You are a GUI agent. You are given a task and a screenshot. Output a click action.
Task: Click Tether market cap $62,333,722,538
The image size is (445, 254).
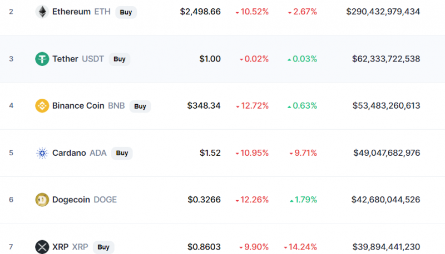tap(386, 59)
